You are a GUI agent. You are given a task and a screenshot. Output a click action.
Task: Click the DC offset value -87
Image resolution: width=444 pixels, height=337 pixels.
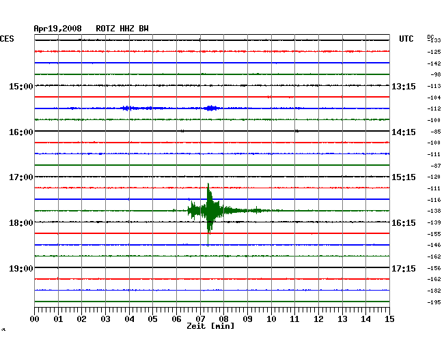(436, 166)
